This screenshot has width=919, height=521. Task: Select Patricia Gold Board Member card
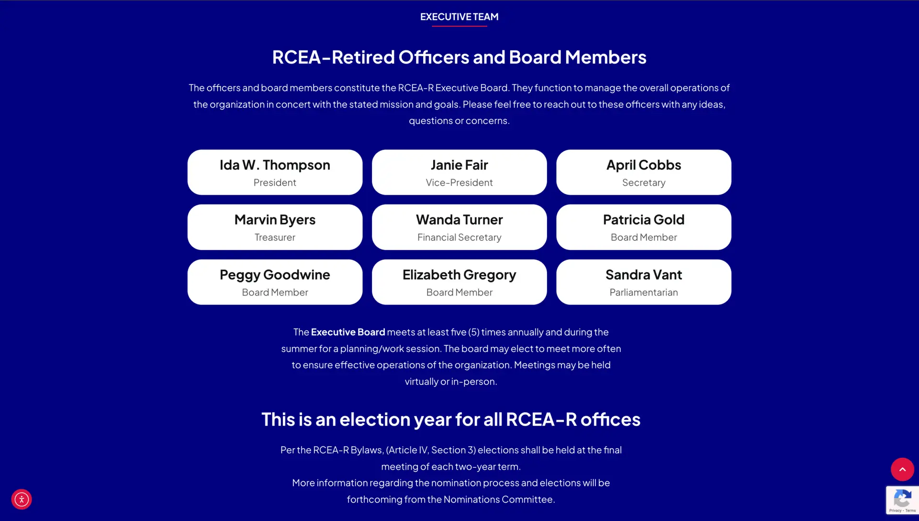click(643, 227)
